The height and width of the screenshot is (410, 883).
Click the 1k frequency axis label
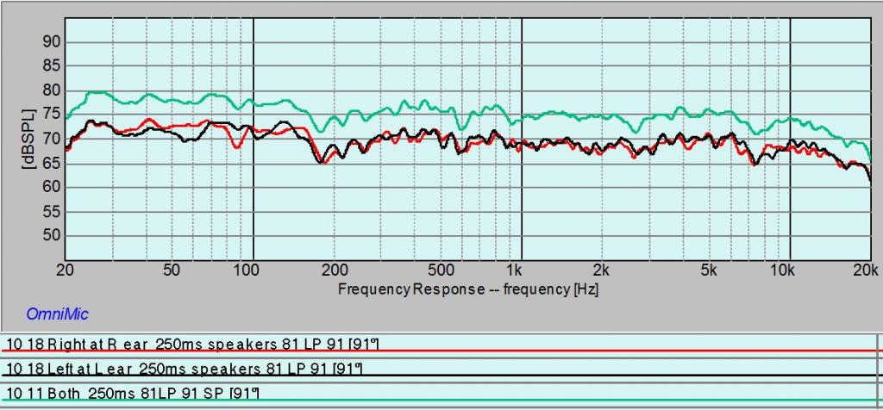514,270
